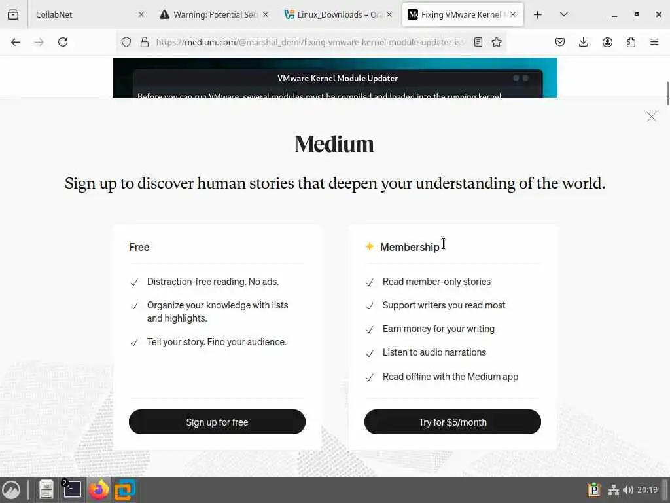
Task: Open the volume tray icon
Action: coord(627,490)
